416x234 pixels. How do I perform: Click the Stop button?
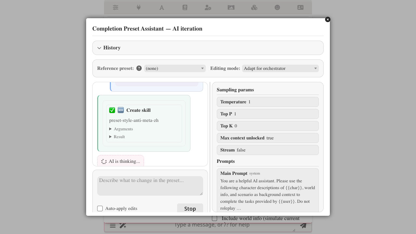[190, 208]
